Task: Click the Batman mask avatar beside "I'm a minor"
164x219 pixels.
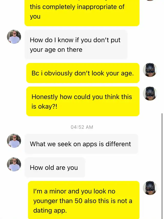Action: tap(150, 188)
